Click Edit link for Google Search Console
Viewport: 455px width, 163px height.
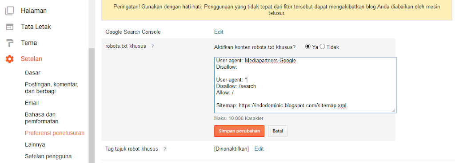coord(219,32)
